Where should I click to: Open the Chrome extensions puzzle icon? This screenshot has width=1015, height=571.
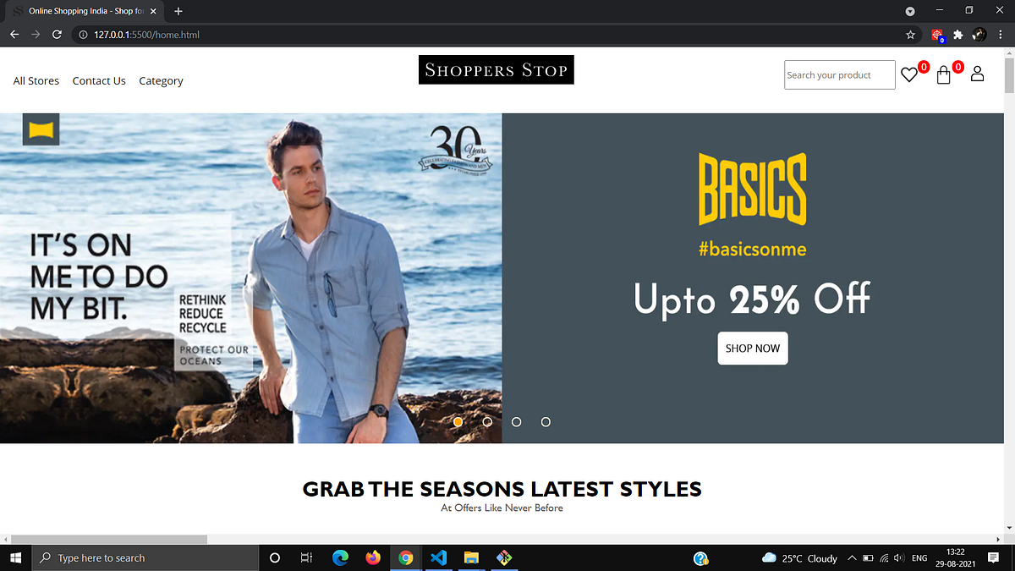[x=958, y=35]
